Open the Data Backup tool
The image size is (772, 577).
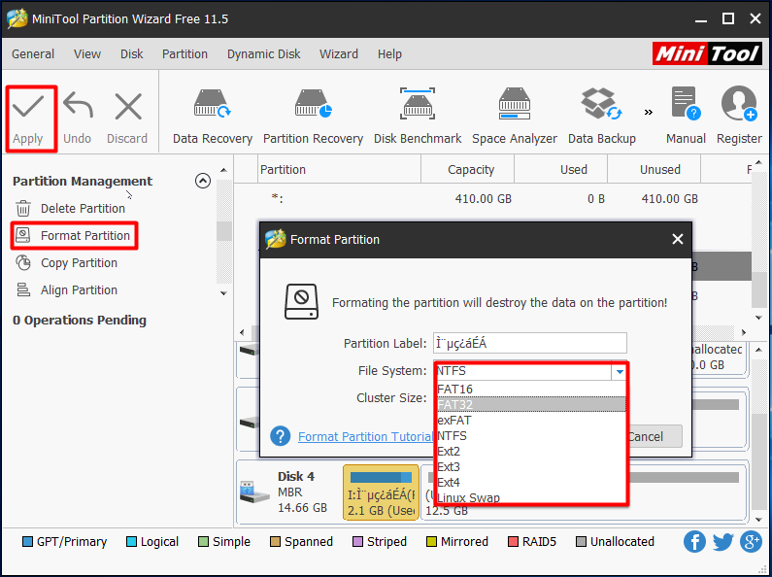click(x=602, y=118)
